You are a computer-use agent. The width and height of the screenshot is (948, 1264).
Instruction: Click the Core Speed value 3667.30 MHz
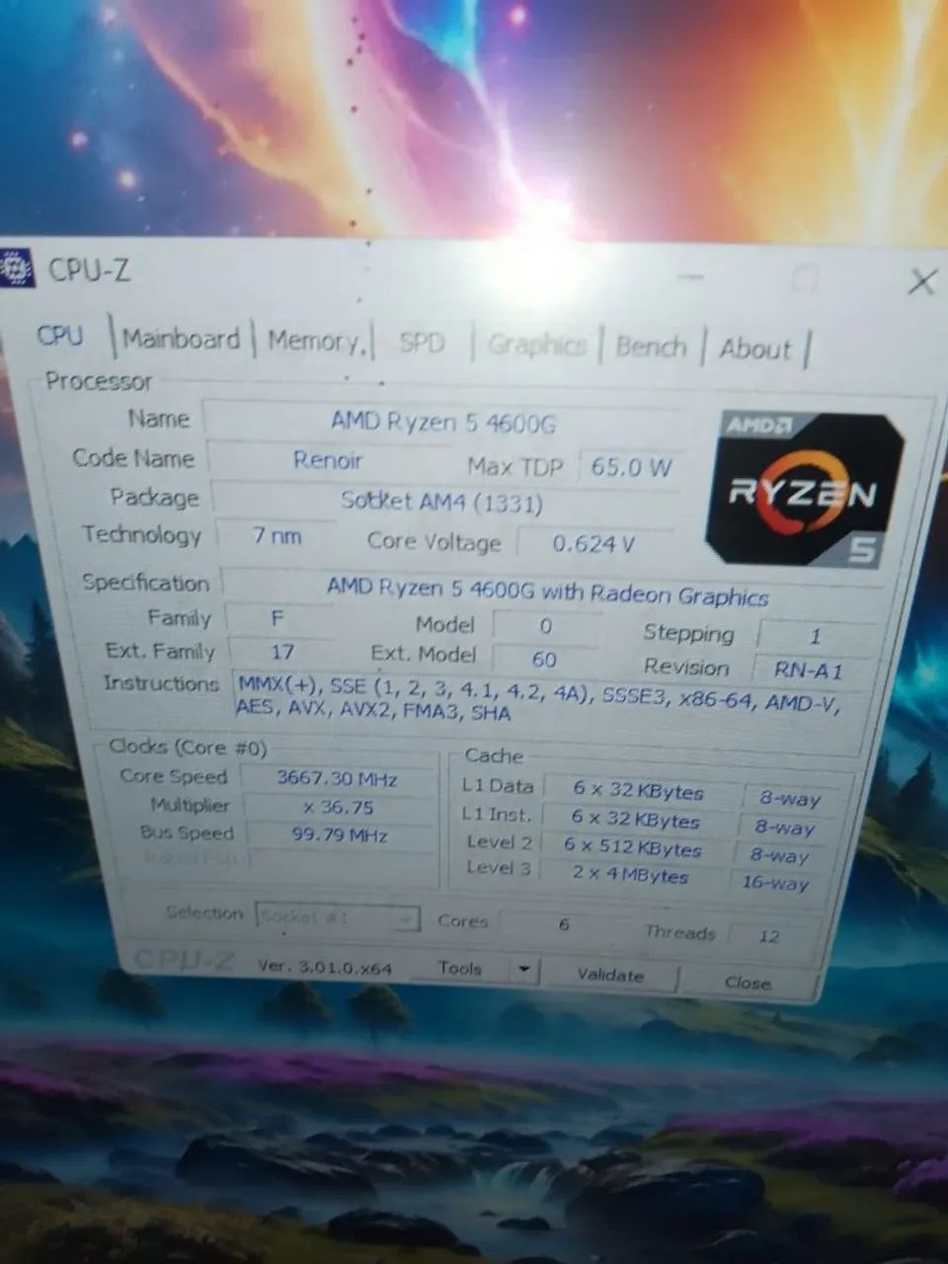tap(338, 778)
